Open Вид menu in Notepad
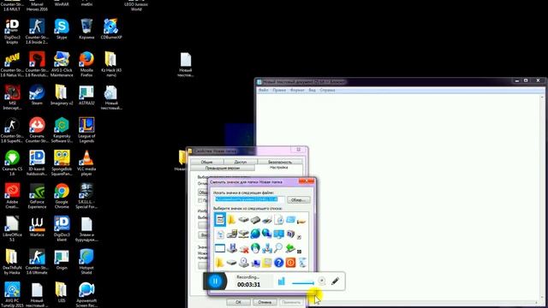Viewport: 548px width, 308px height. click(x=312, y=90)
